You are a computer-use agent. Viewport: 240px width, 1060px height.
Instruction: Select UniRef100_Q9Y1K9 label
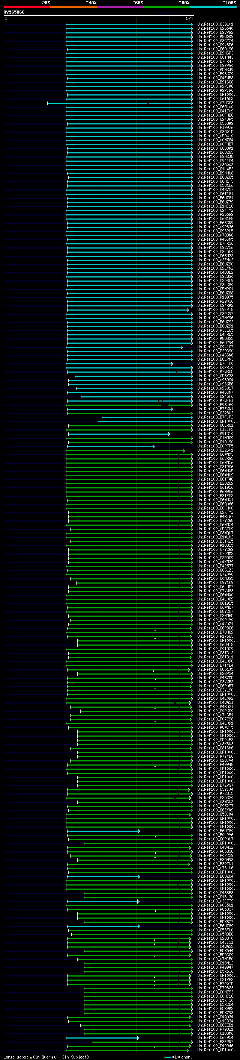click(x=215, y=582)
